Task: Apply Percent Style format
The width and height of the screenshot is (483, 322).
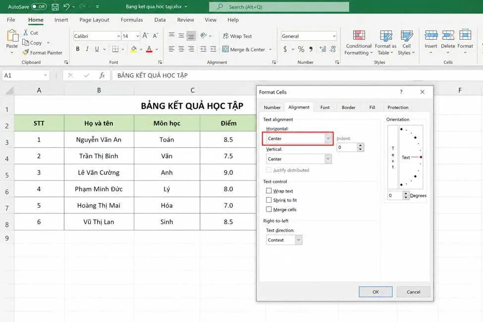Action: tap(301, 49)
